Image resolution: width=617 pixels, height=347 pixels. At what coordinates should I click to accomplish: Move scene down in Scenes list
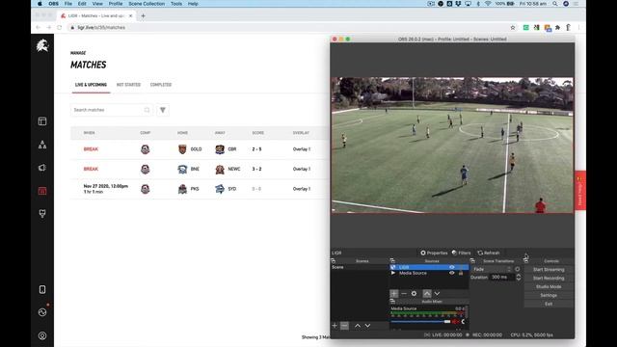pyautogui.click(x=367, y=326)
